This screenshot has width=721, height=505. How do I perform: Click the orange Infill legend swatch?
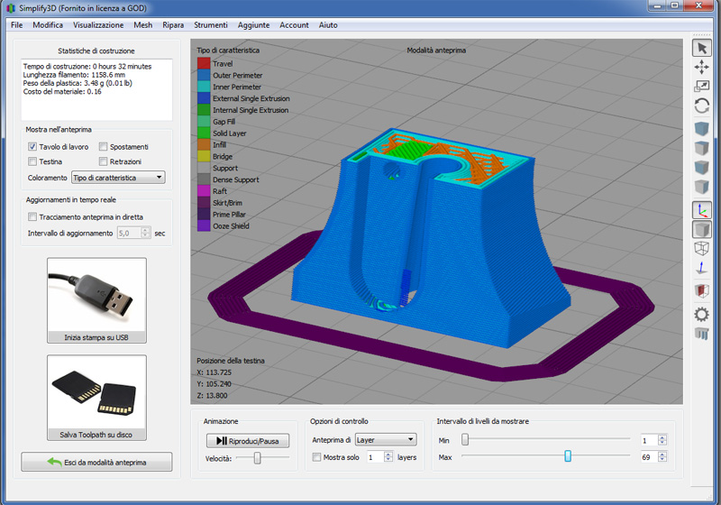tap(204, 144)
